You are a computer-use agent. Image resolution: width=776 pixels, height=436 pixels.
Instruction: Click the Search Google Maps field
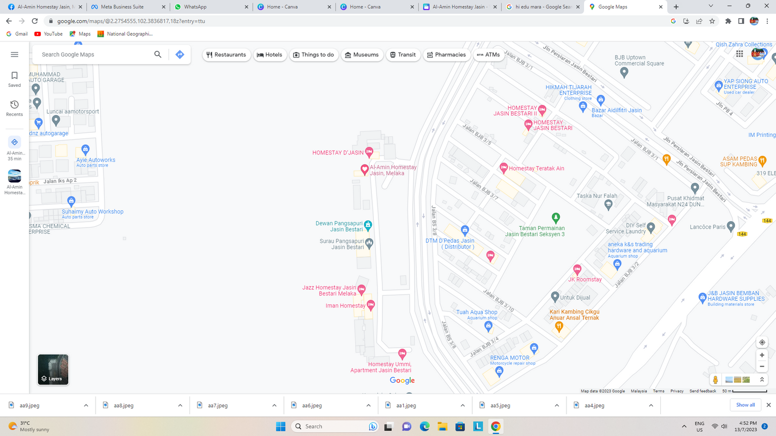pyautogui.click(x=96, y=54)
